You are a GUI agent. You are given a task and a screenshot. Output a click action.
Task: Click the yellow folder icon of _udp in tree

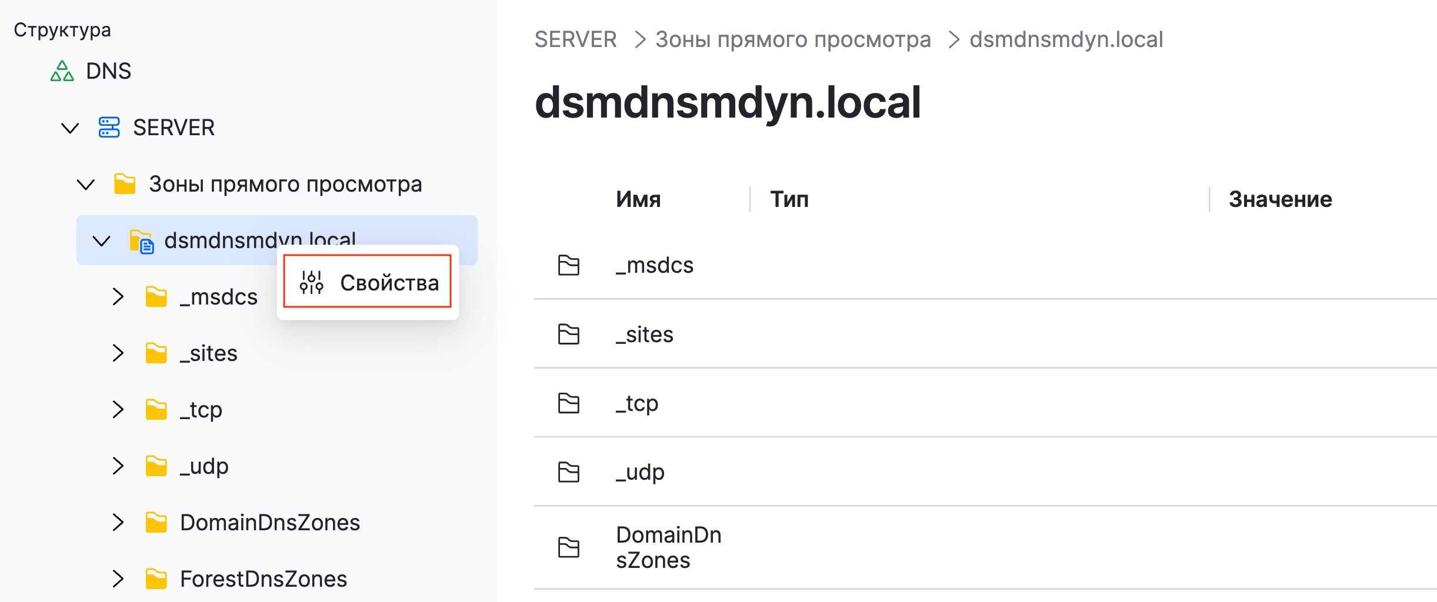pyautogui.click(x=156, y=466)
